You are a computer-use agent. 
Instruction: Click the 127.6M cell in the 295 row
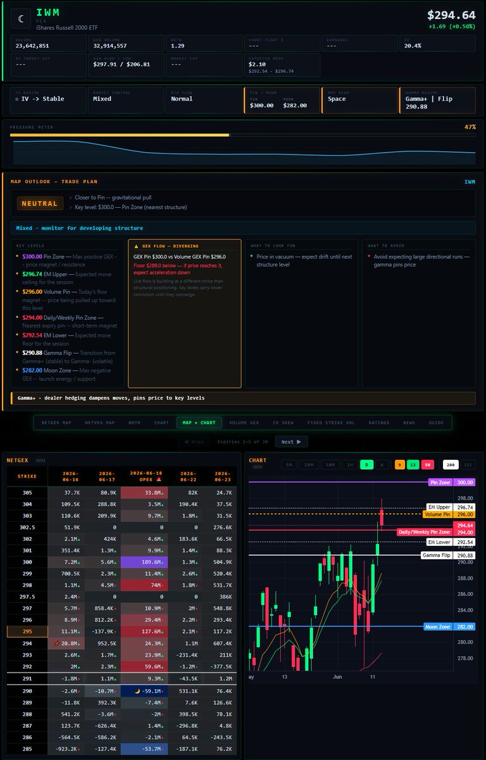point(144,631)
